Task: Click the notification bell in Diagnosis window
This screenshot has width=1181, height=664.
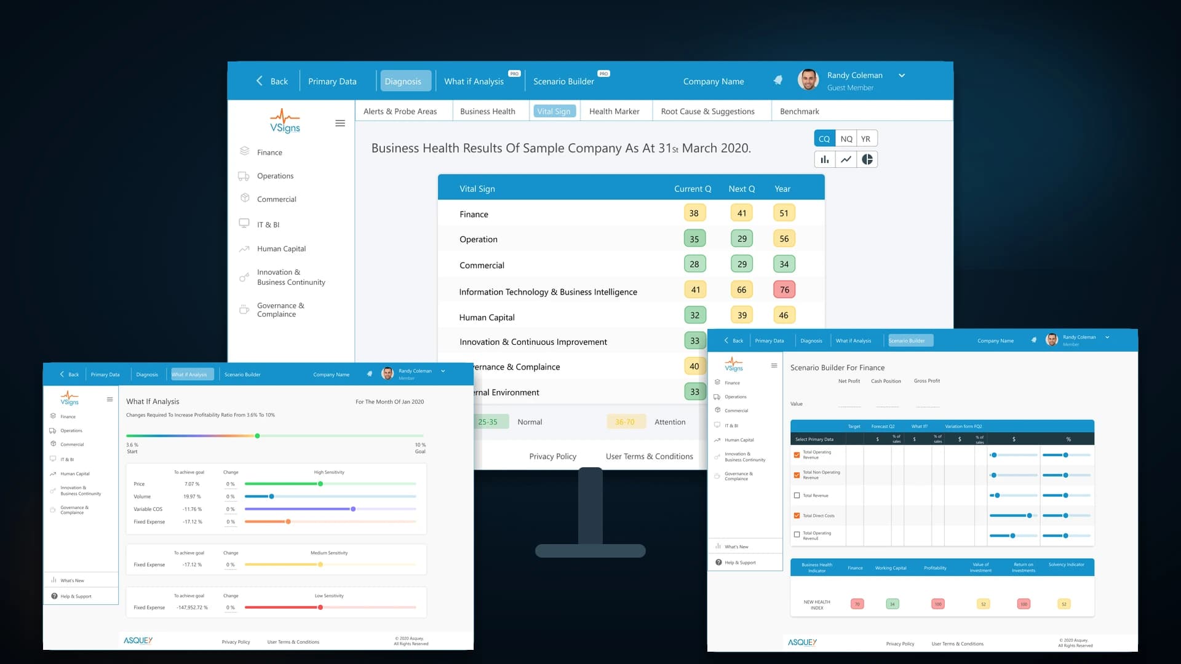Action: point(778,81)
